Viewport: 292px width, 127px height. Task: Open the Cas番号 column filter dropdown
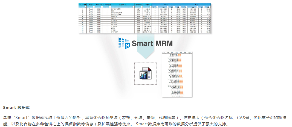[x=151, y=7]
